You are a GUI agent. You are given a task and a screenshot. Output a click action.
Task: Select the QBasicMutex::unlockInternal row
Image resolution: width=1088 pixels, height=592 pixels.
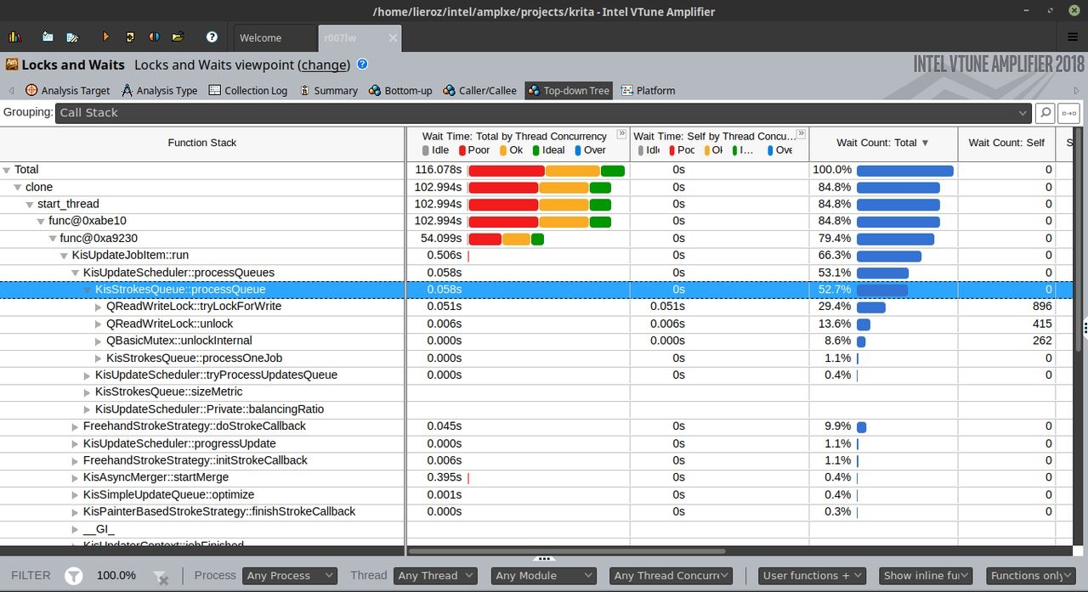tap(535, 341)
